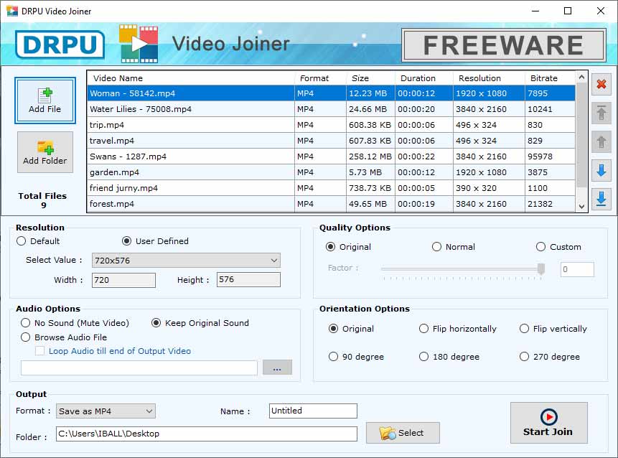Image resolution: width=618 pixels, height=458 pixels.
Task: Select forest.mp4 in video list
Action: point(331,203)
